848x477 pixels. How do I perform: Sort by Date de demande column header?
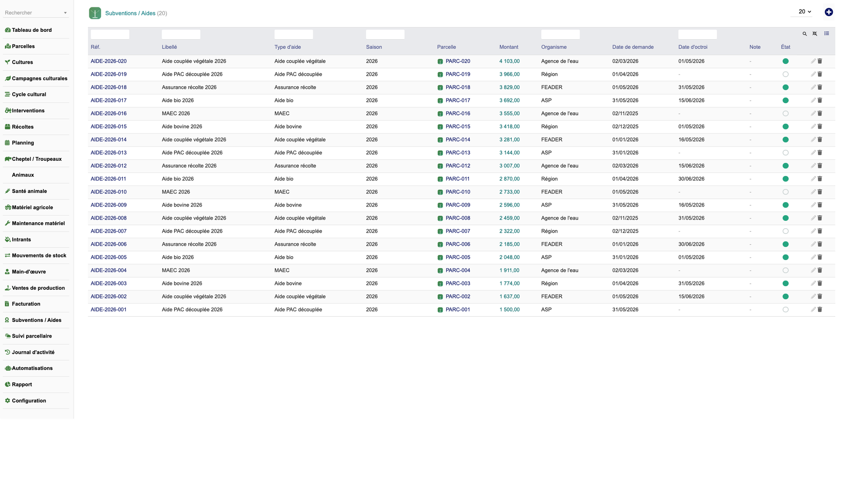click(633, 47)
